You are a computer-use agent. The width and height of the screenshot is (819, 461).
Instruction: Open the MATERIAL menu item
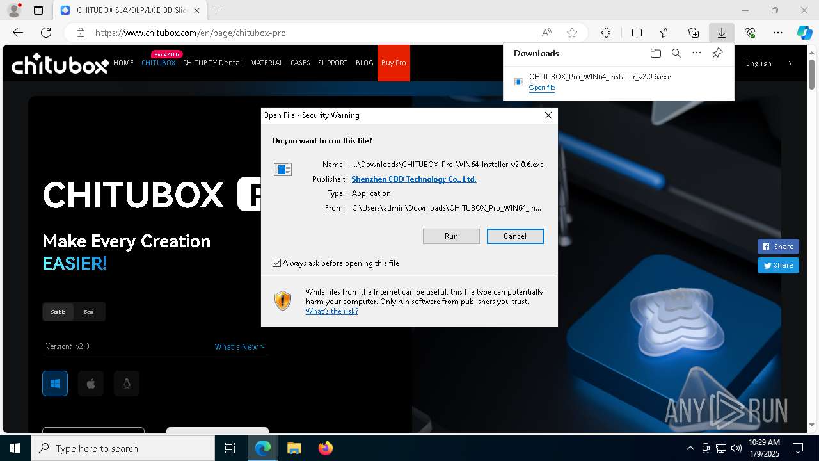pos(267,63)
